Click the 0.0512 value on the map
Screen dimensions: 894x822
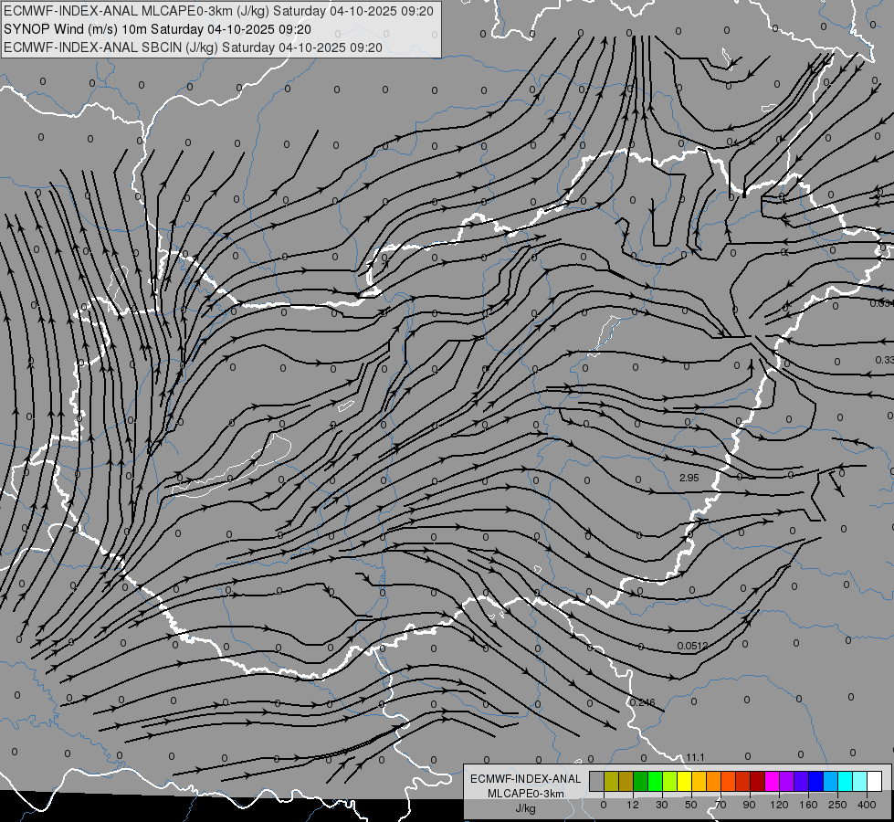693,646
